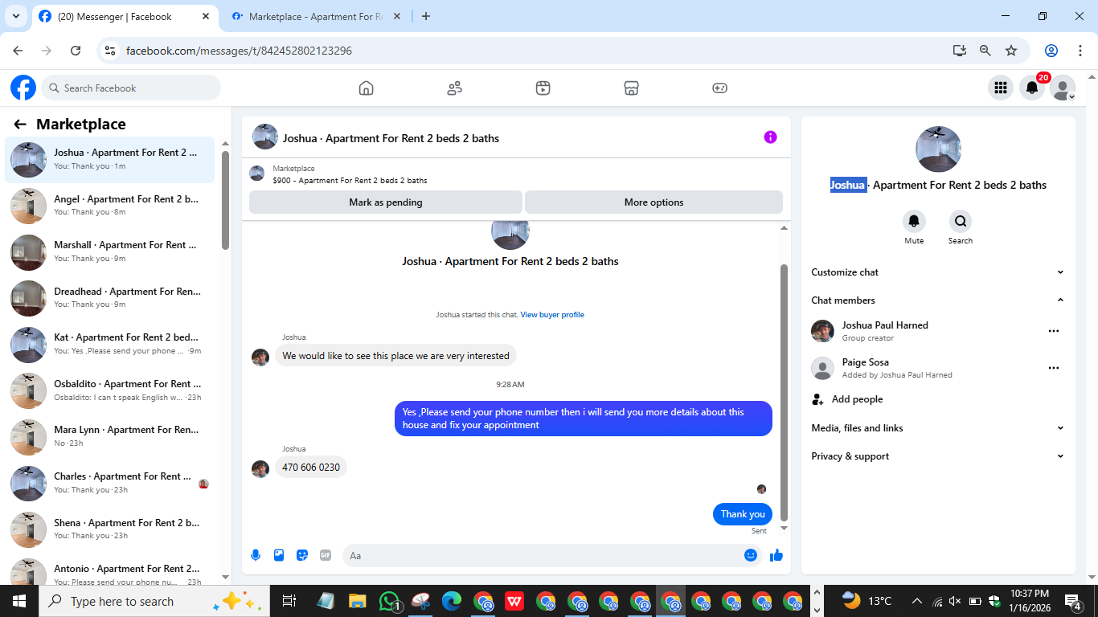Mute the chat using bell icon
The width and height of the screenshot is (1098, 617).
(x=914, y=221)
